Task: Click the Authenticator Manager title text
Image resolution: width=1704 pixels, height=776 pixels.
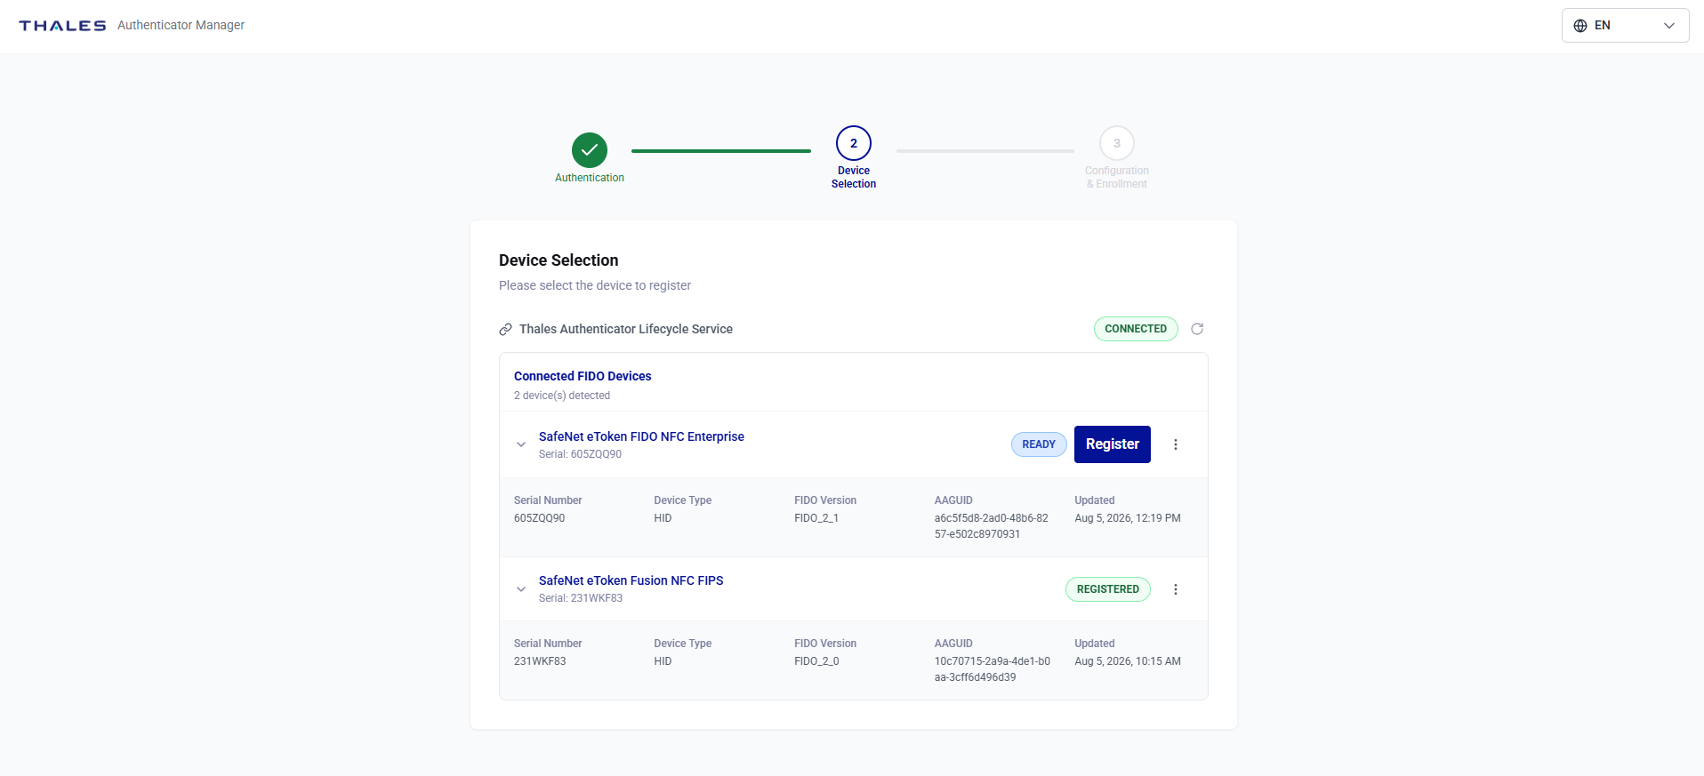Action: pos(181,25)
